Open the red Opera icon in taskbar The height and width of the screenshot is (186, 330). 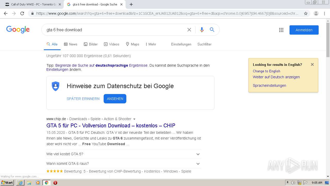[55, 183]
